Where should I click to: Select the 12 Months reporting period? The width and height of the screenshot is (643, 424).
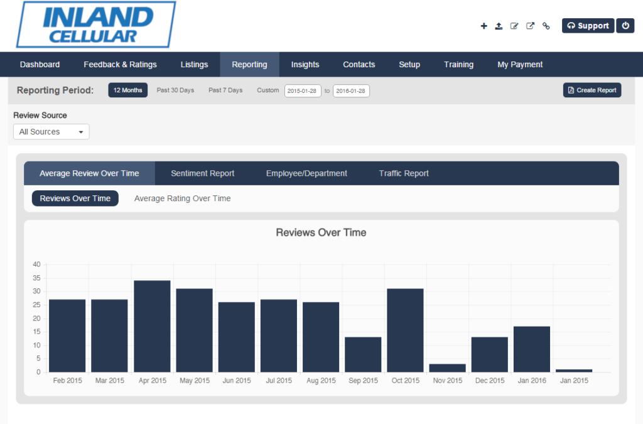[127, 90]
